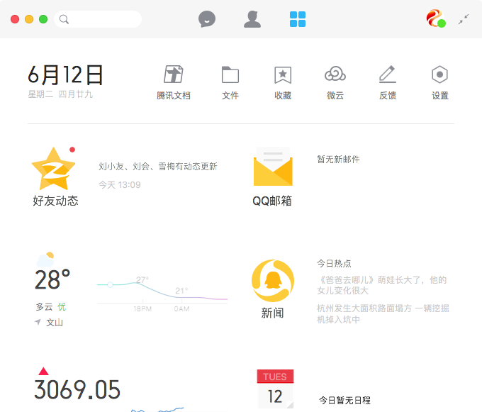Click the TUES 12 calendar icon
Image resolution: width=482 pixels, height=412 pixels.
276,389
